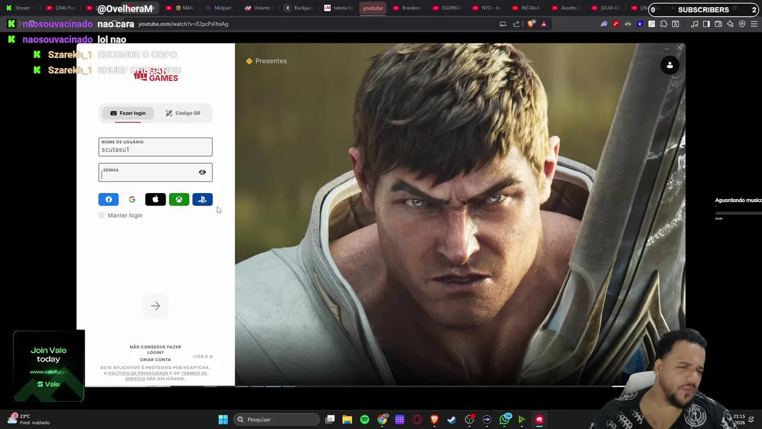Image resolution: width=762 pixels, height=429 pixels.
Task: Open the Política de Privacidade link
Action: (x=138, y=373)
